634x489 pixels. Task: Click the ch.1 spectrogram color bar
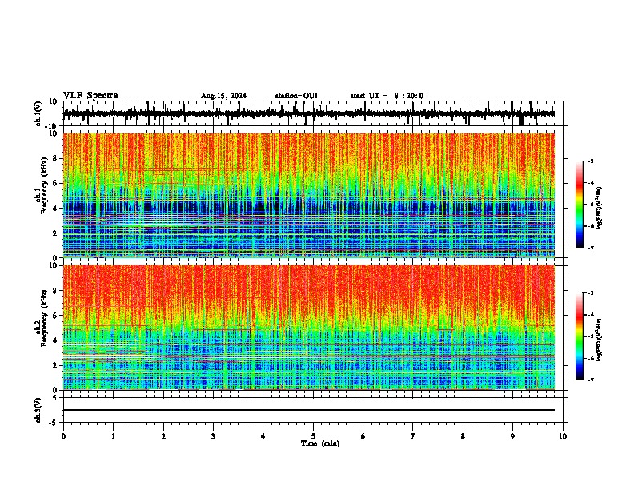[x=580, y=205]
